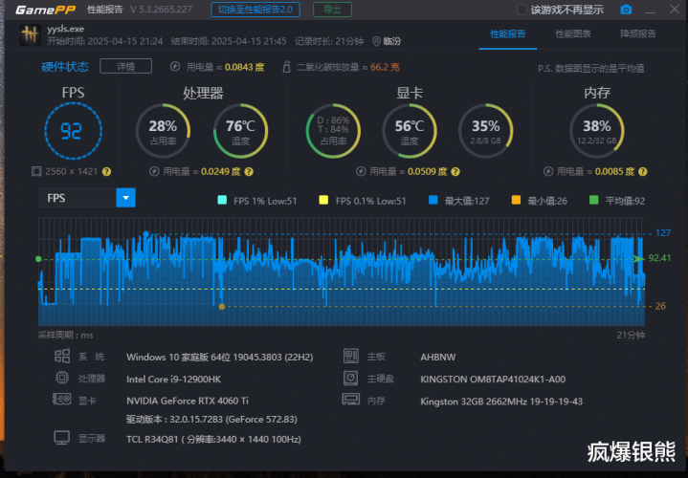
Task: Click 切换至性能报告2.0 button
Action: 255,10
